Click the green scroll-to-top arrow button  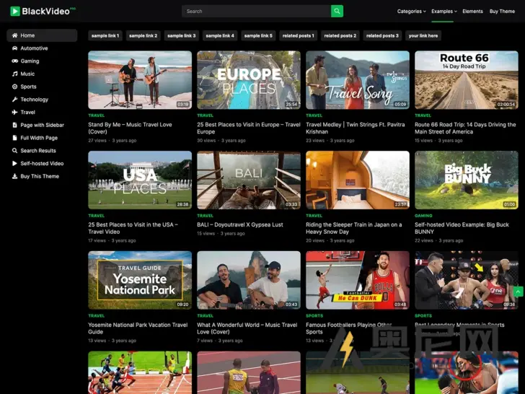519,292
